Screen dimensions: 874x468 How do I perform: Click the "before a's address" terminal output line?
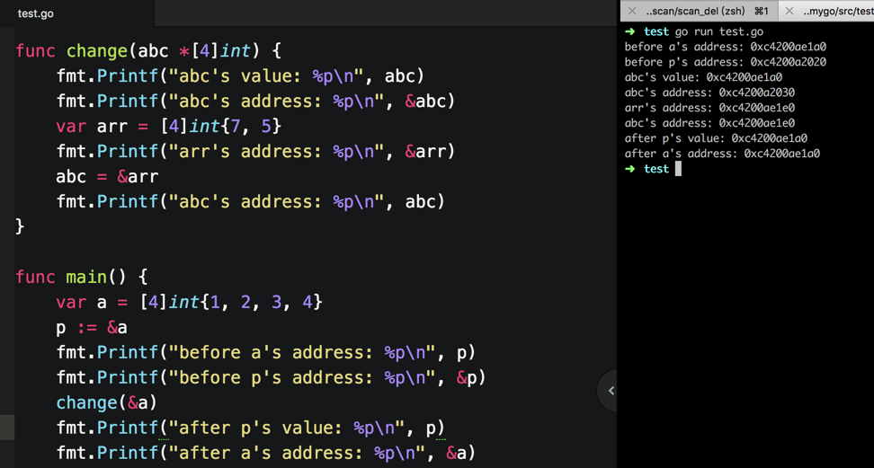tap(725, 47)
